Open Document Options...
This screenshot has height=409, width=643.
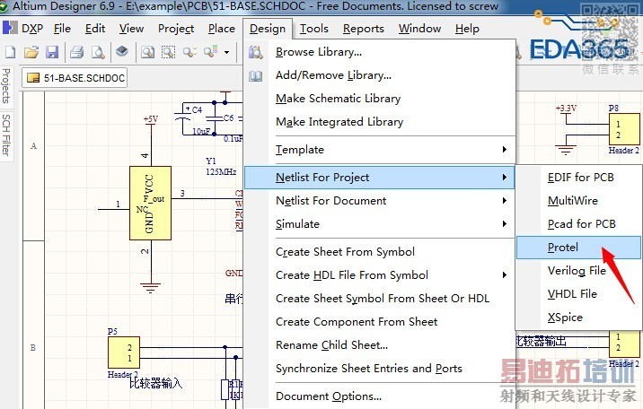pos(379,396)
